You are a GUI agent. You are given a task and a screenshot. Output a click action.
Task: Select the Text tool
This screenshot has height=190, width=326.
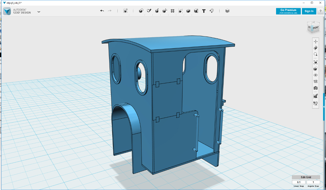coord(204,11)
